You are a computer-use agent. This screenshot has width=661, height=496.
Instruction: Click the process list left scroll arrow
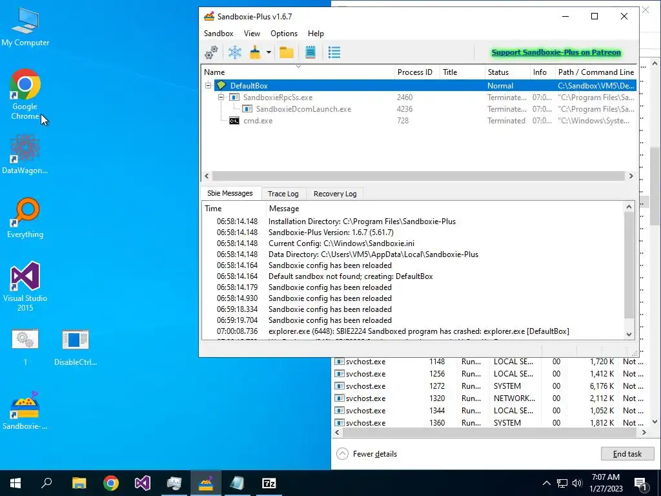click(x=207, y=176)
